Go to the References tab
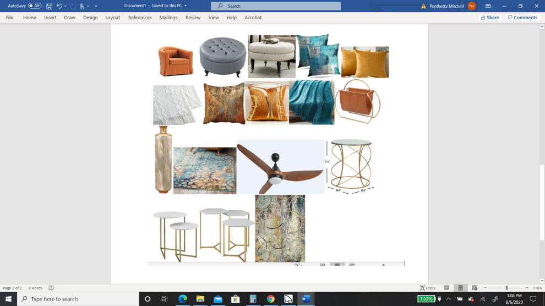 (x=140, y=18)
